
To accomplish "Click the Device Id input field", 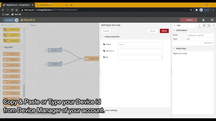I will click(x=140, y=51).
